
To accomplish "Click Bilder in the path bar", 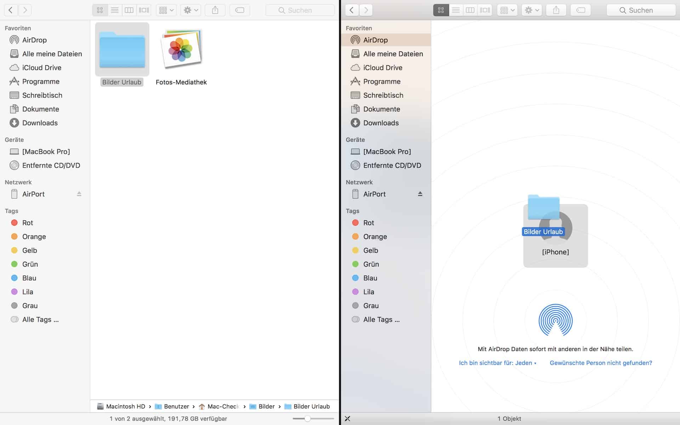I will click(262, 406).
